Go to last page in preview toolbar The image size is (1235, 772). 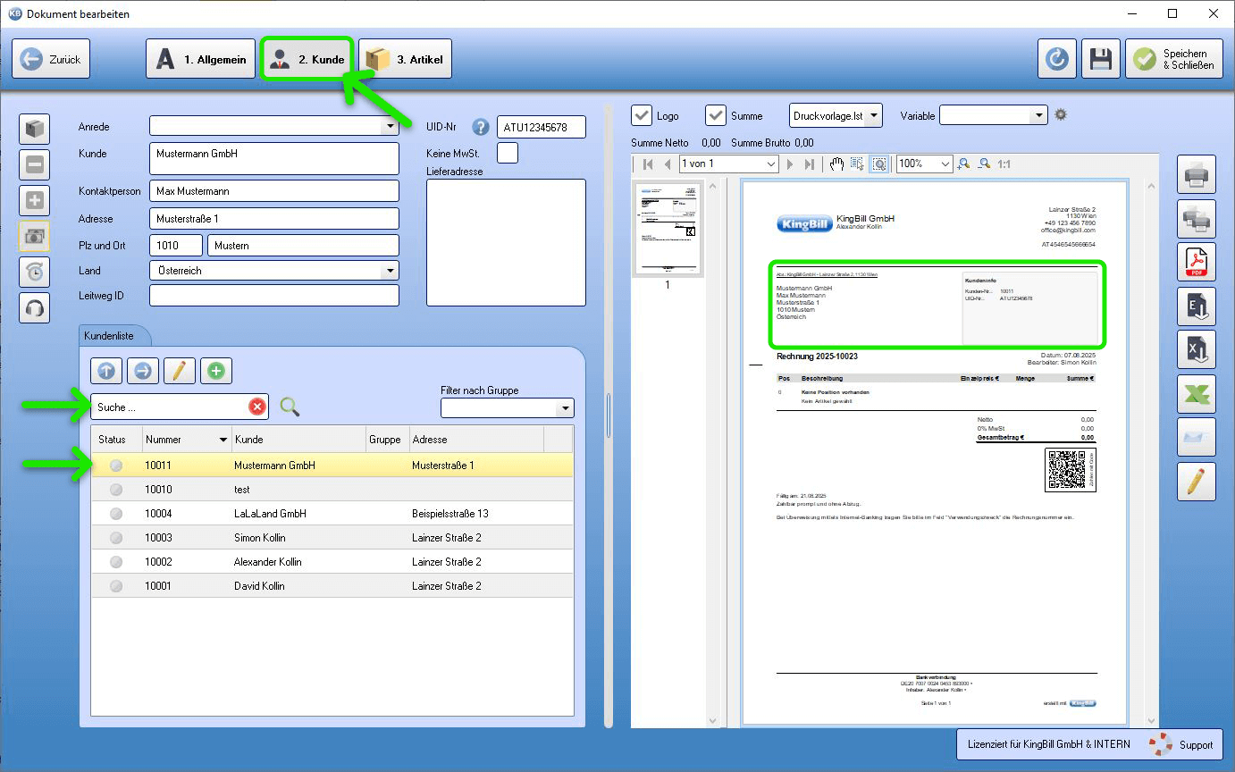click(x=809, y=164)
